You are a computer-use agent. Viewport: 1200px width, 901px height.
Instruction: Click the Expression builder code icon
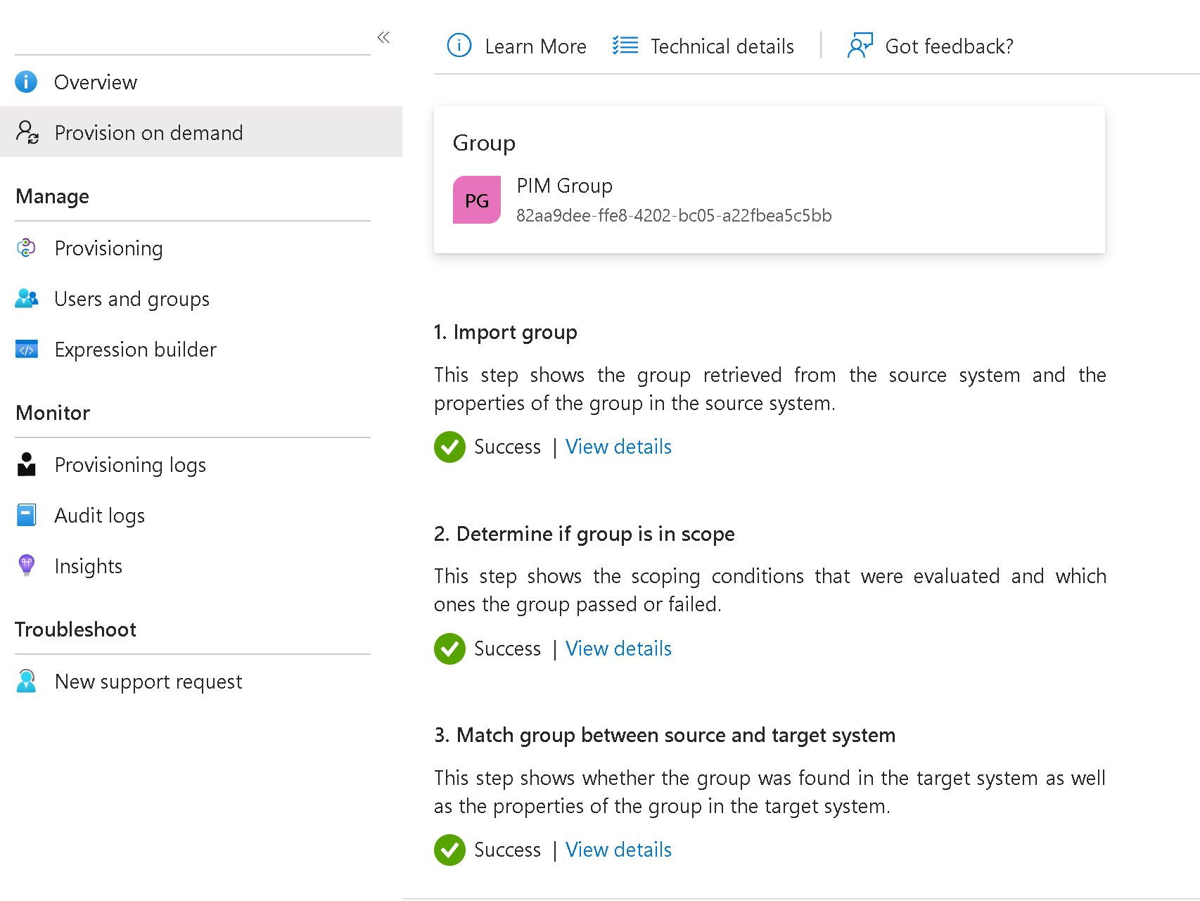pos(27,350)
